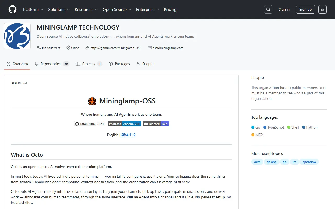
Task: Open the github.com/Mininglamp-OSS link
Action: point(116,48)
